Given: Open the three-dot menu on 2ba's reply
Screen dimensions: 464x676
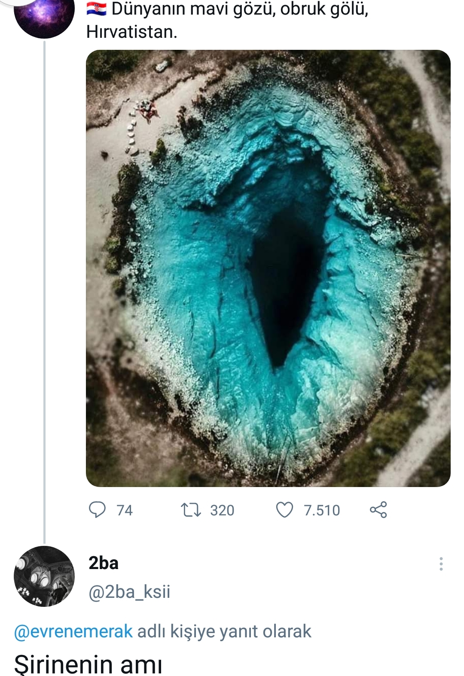Looking at the screenshot, I should point(441,564).
